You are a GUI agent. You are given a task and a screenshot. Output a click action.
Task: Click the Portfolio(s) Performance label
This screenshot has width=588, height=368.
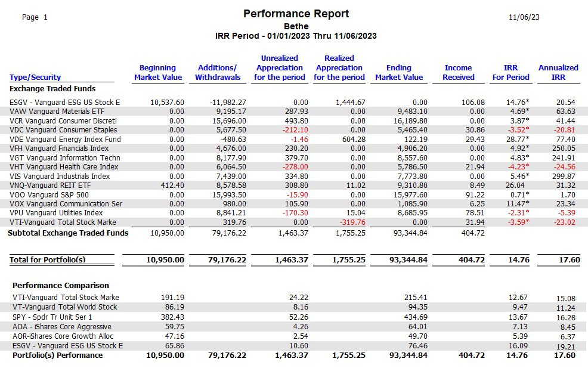click(x=57, y=355)
